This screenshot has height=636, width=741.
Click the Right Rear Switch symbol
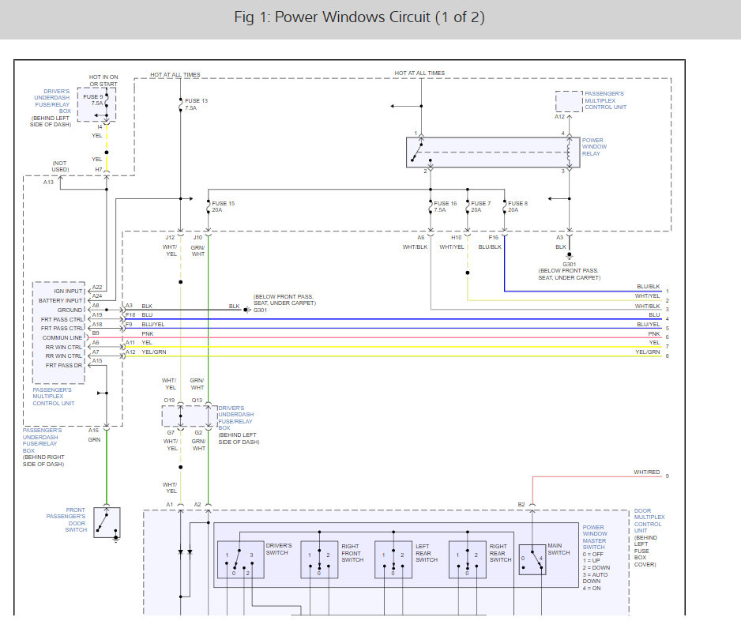pyautogui.click(x=467, y=559)
